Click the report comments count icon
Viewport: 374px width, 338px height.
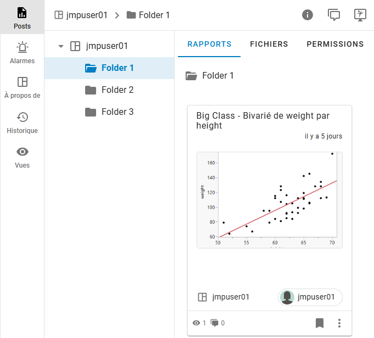(216, 323)
